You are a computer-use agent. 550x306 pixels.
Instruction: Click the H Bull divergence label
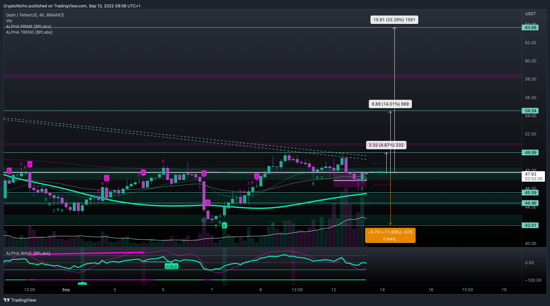pyautogui.click(x=171, y=267)
